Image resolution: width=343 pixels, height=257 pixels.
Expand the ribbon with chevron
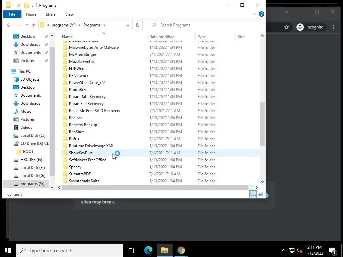coord(254,14)
